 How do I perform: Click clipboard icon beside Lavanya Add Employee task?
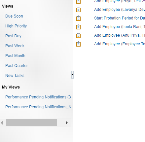[78, 10]
